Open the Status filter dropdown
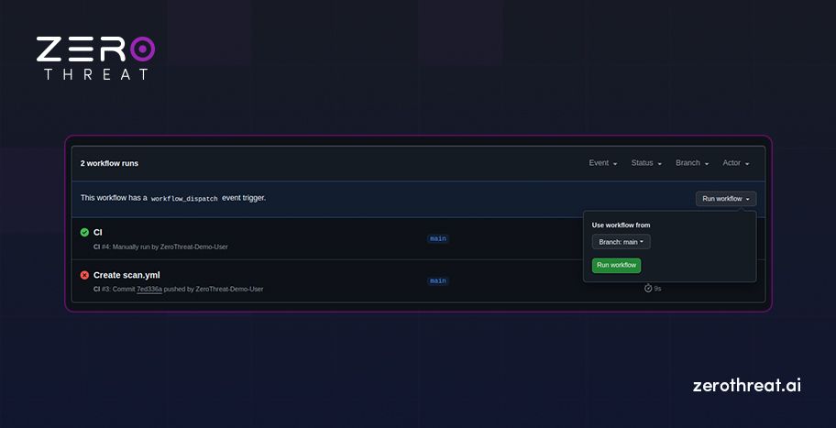Image resolution: width=836 pixels, height=428 pixels. pos(646,163)
